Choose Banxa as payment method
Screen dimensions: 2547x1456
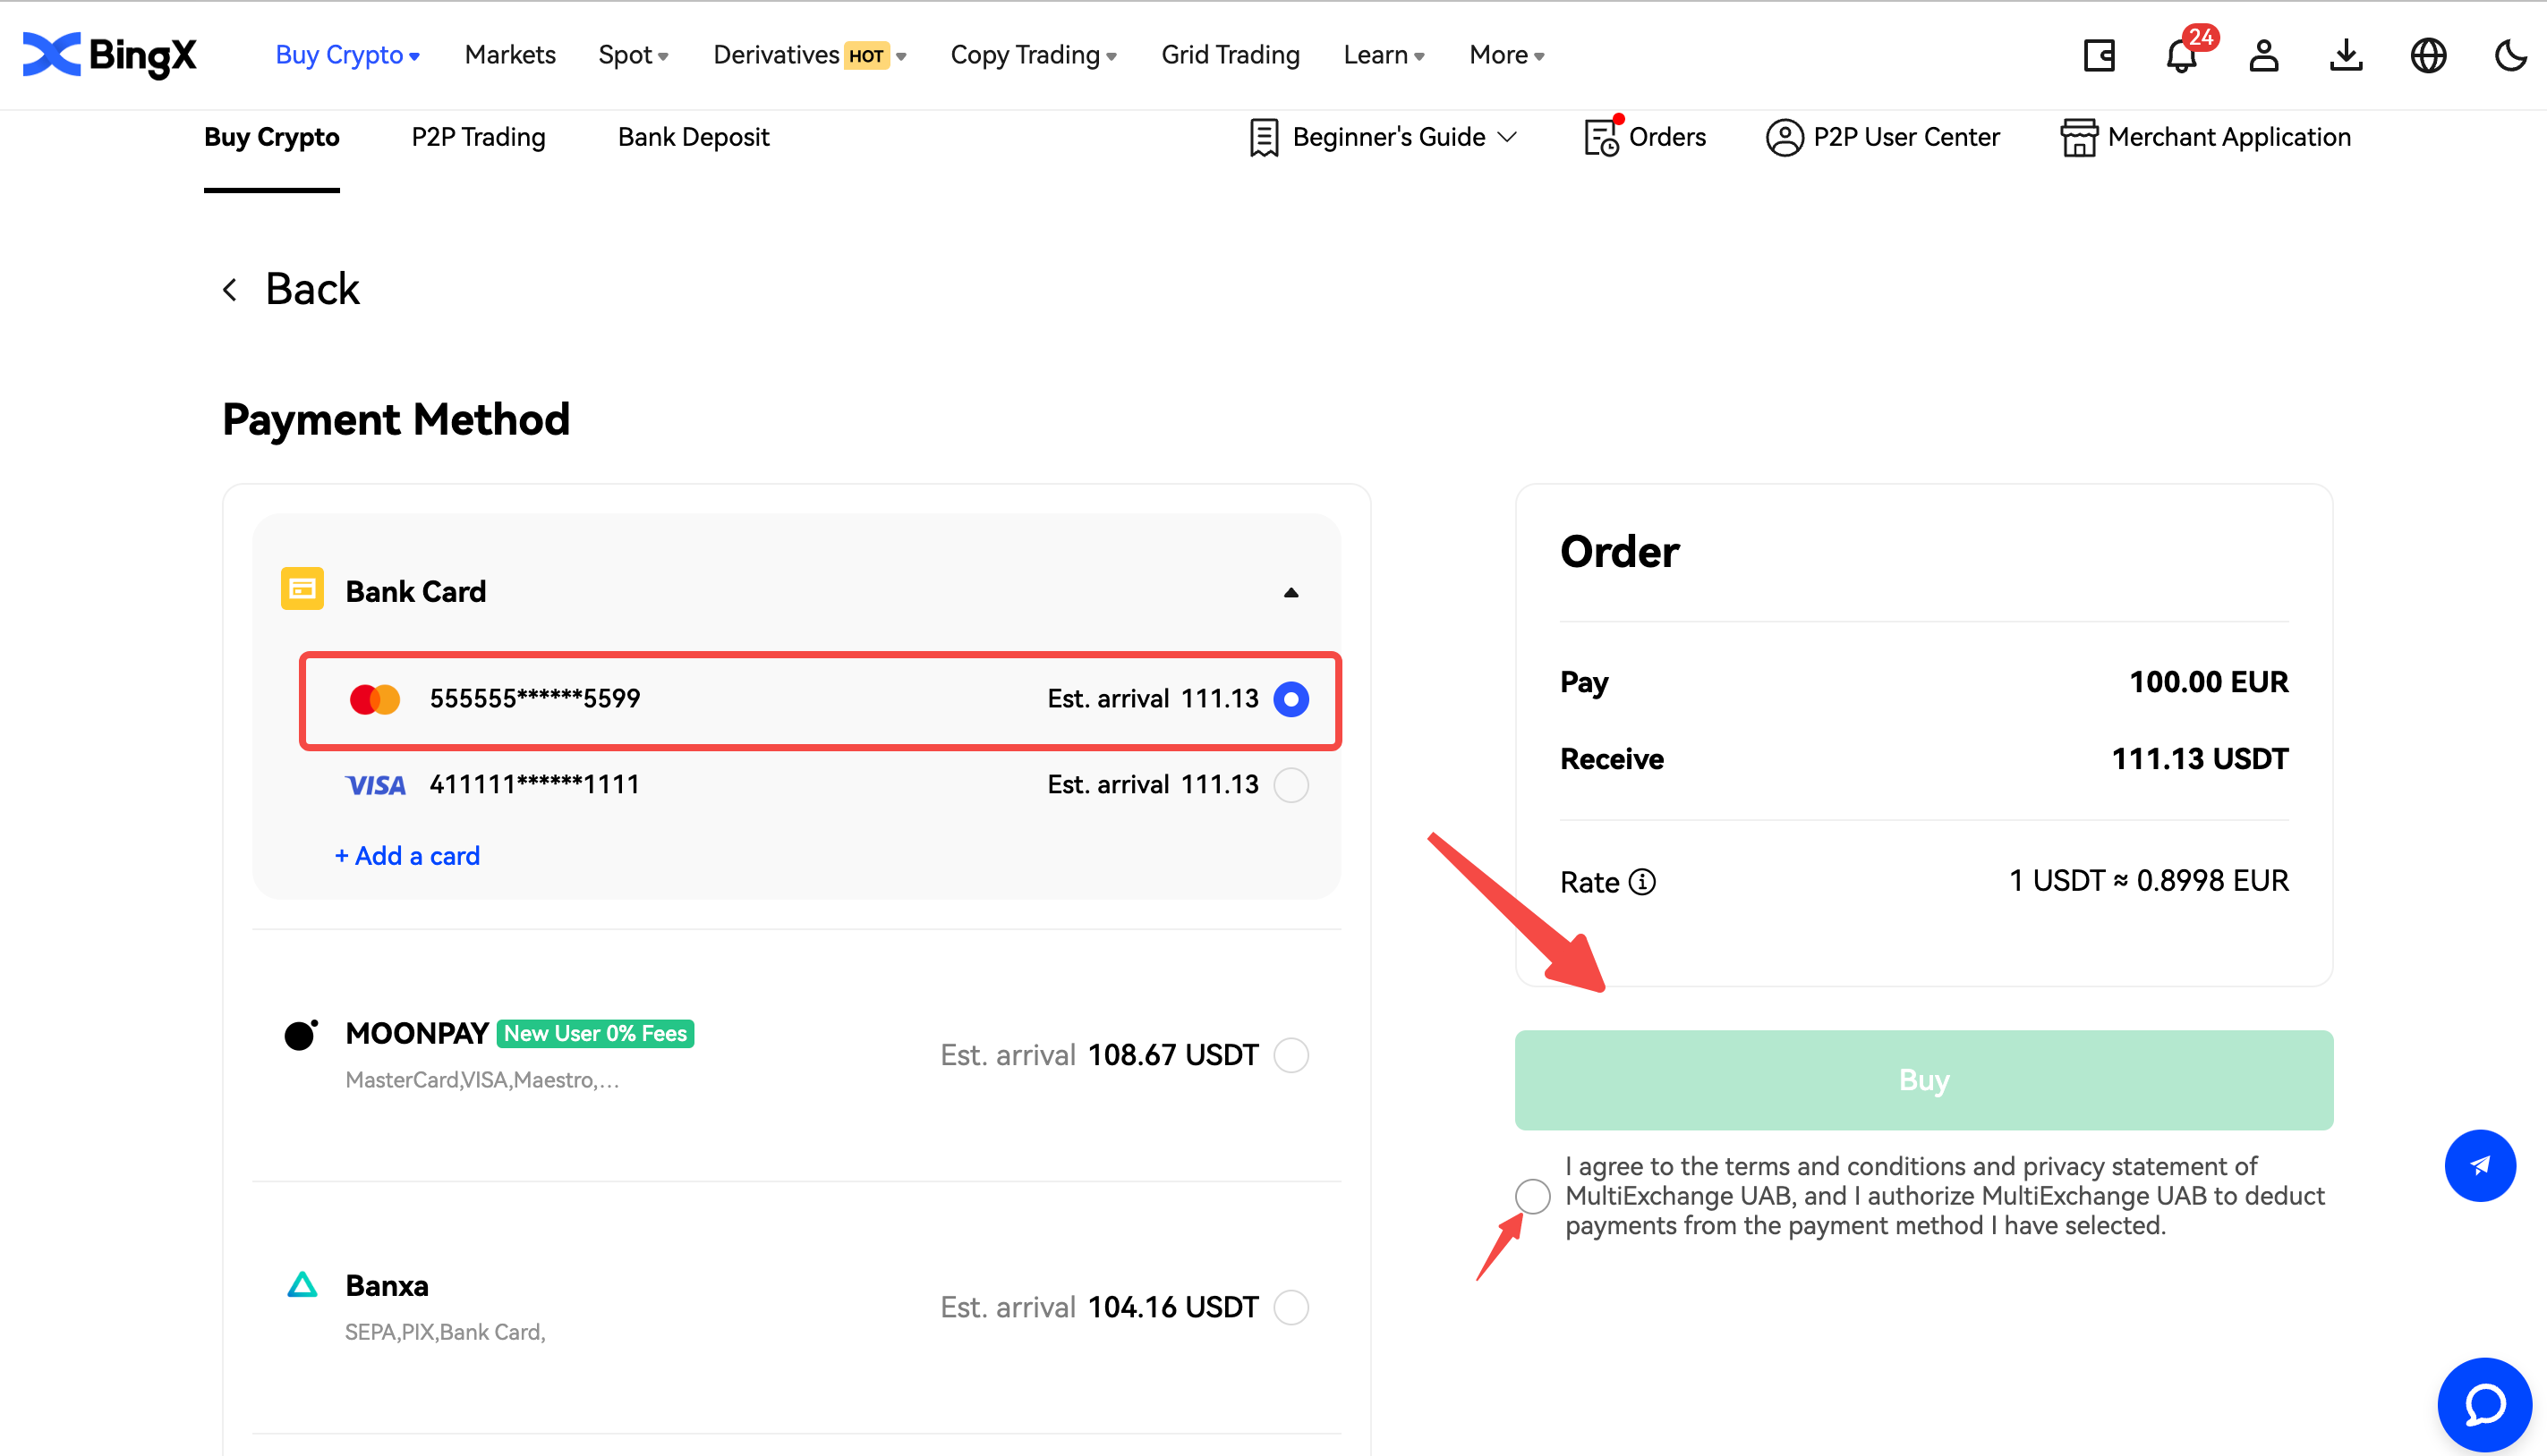coord(1291,1307)
